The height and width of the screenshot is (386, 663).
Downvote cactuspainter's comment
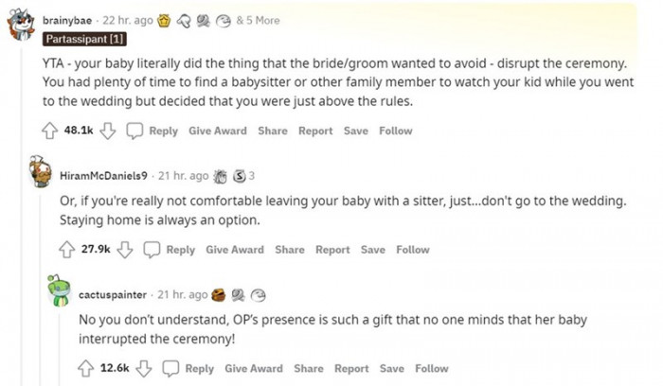pyautogui.click(x=144, y=368)
